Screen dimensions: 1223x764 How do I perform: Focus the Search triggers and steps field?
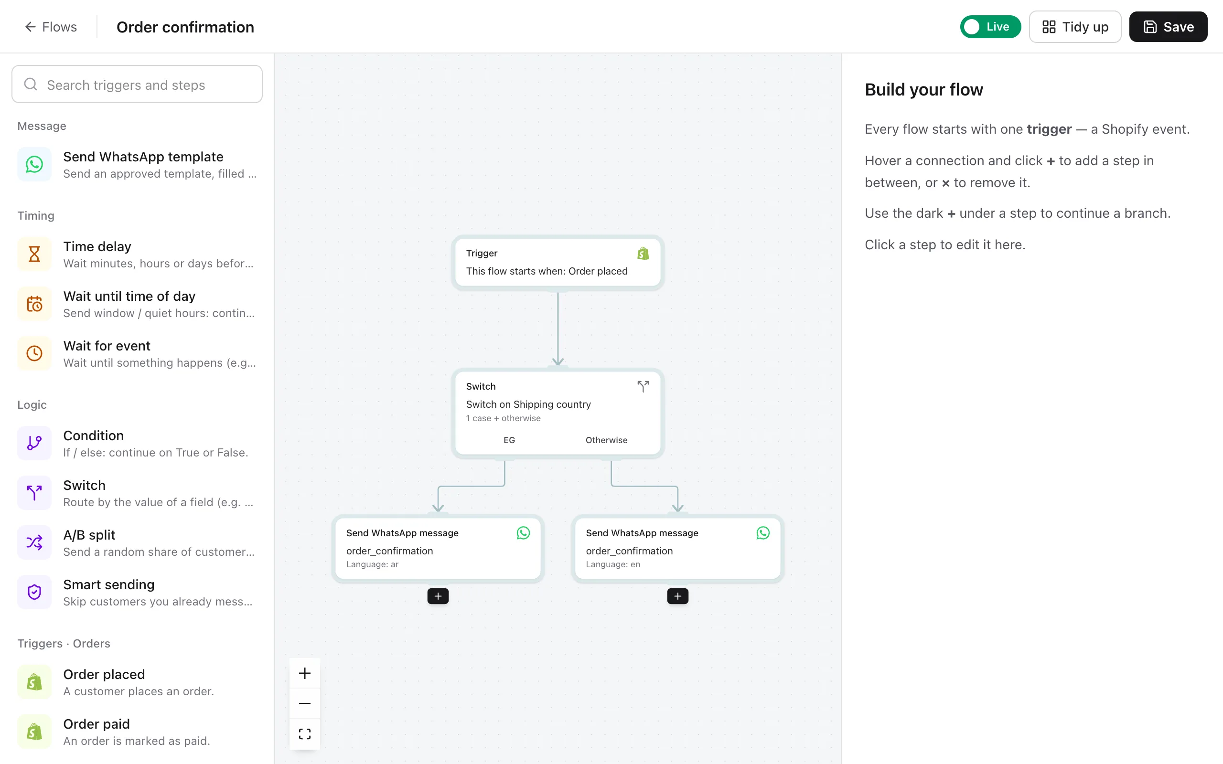tap(137, 85)
